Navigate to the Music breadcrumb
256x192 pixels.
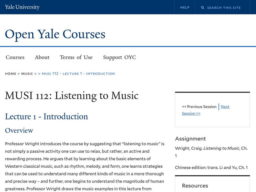tap(27, 74)
